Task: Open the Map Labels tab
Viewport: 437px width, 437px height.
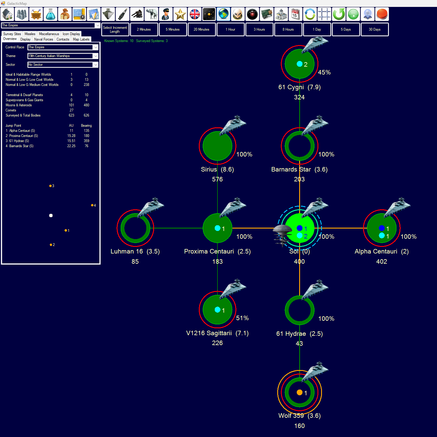Action: (81, 39)
